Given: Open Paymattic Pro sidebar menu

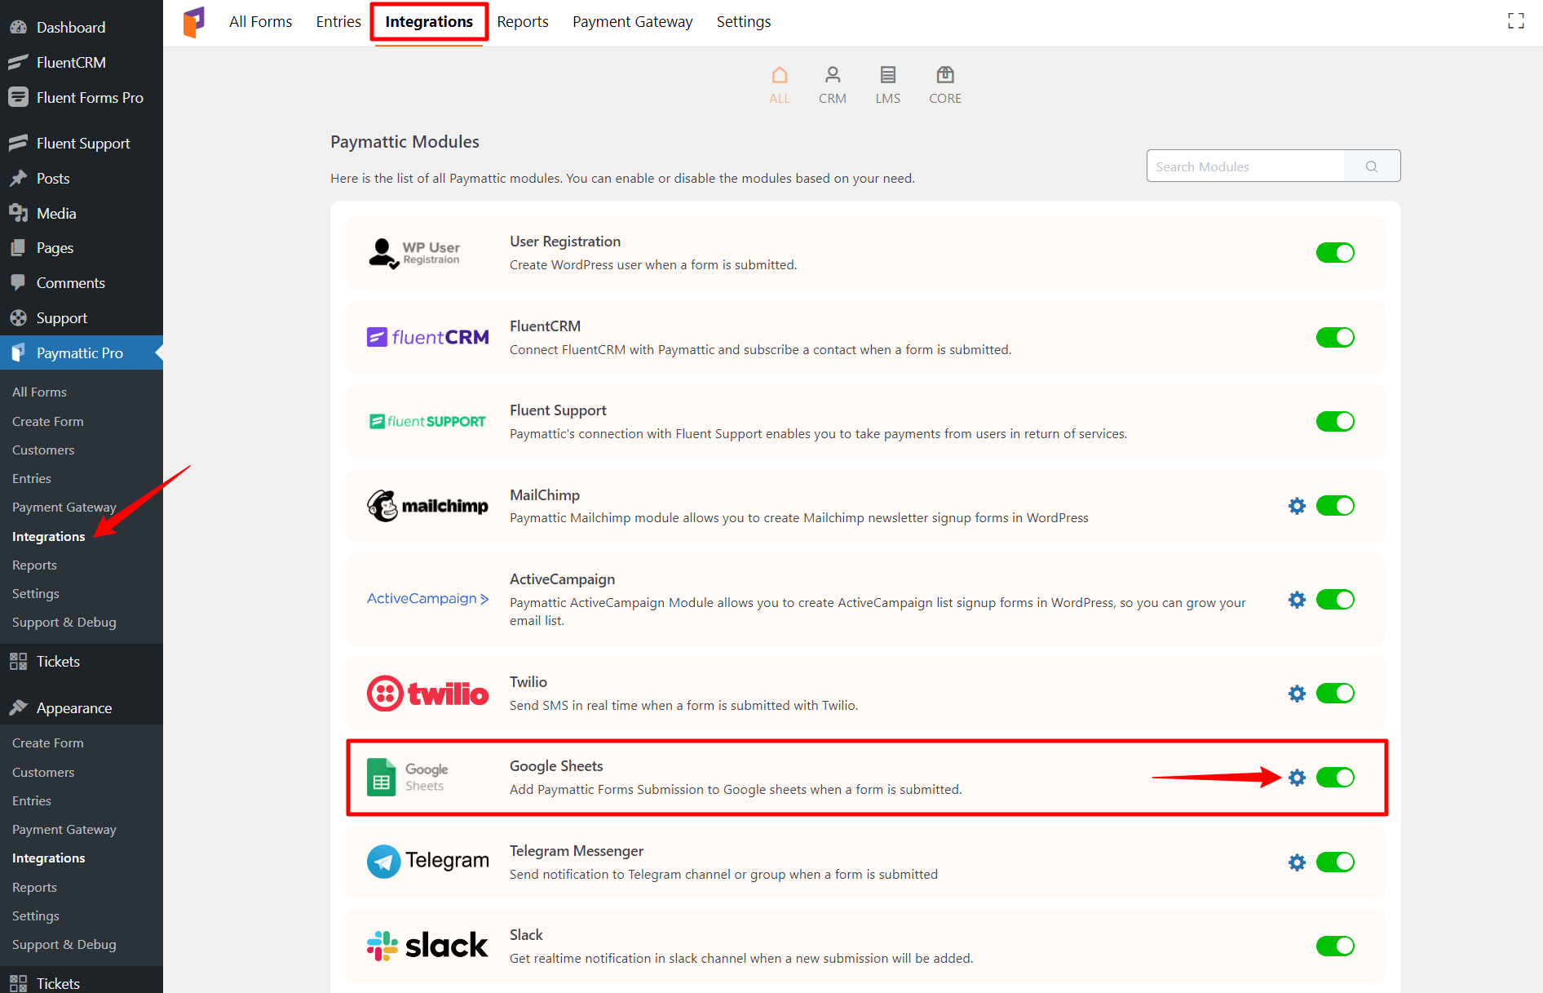Looking at the screenshot, I should click(x=82, y=352).
